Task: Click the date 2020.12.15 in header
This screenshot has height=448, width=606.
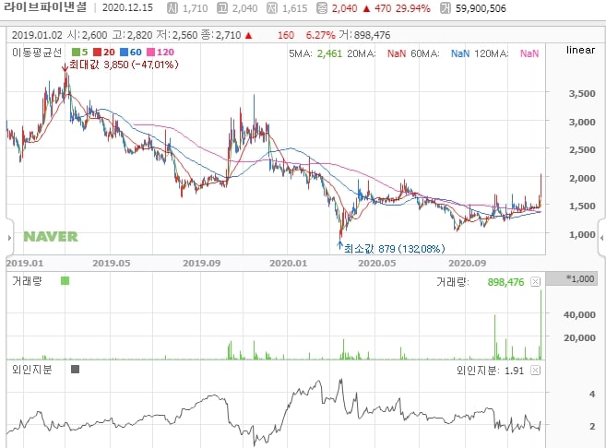Action: [127, 7]
